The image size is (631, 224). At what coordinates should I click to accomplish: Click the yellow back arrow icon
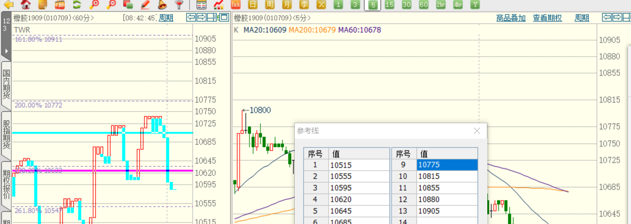pyautogui.click(x=8, y=5)
